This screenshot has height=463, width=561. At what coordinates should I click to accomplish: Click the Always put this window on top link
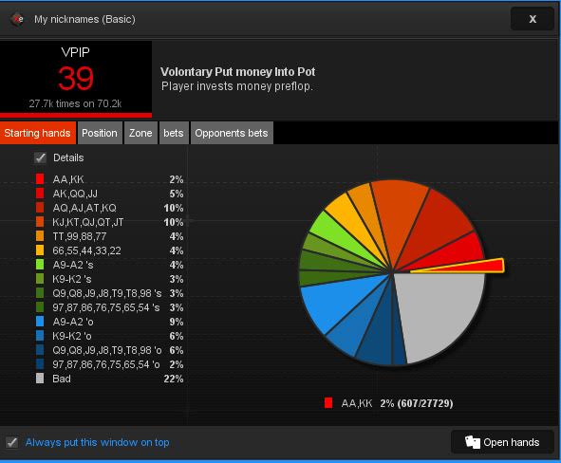[x=98, y=442]
